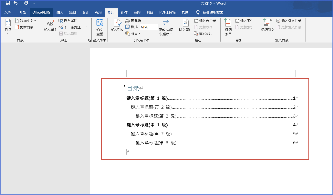Switch to the 插入 (Insert) tab
Image resolution: width=333 pixels, height=195 pixels.
click(x=60, y=12)
